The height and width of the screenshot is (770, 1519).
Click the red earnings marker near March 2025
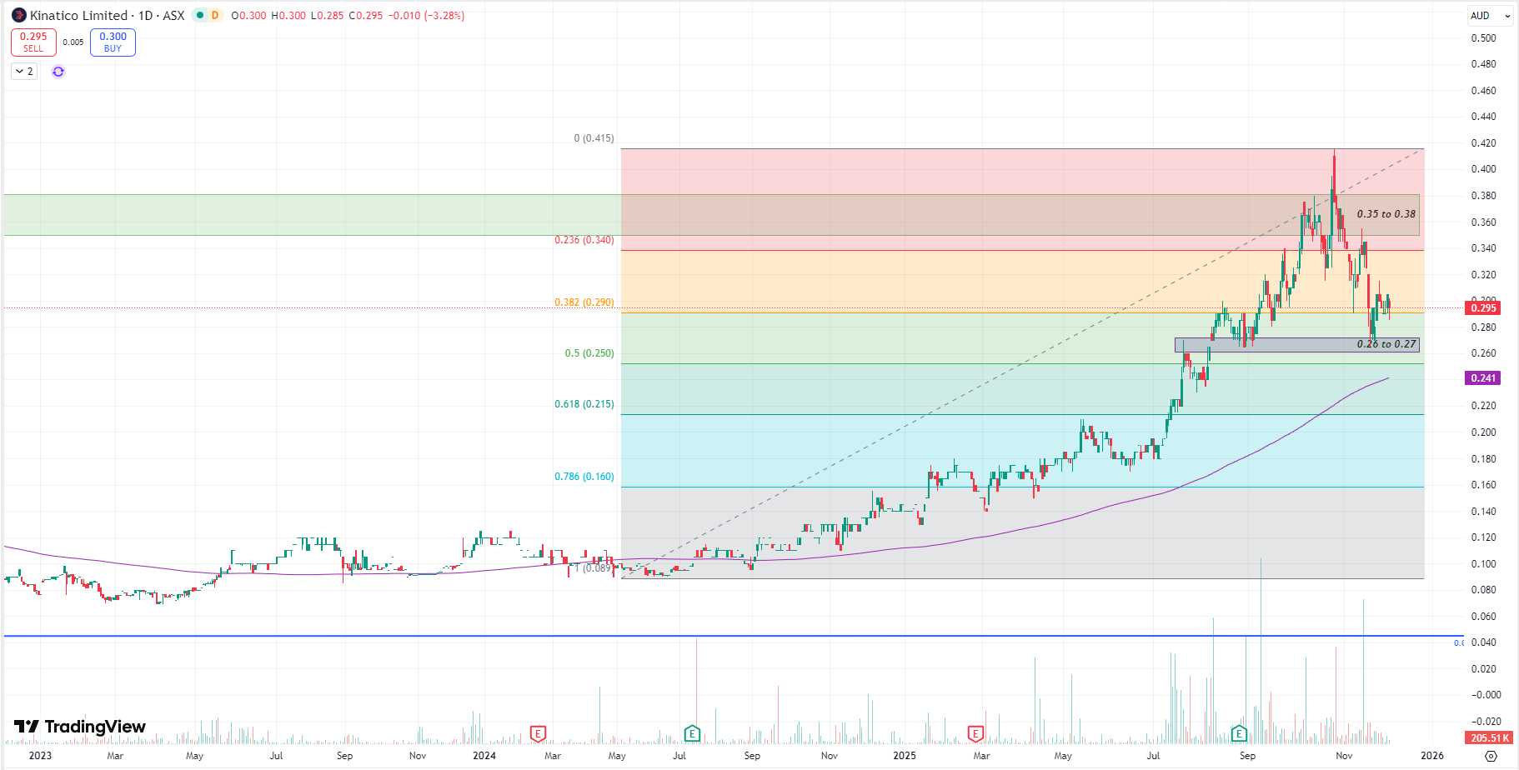[x=975, y=734]
